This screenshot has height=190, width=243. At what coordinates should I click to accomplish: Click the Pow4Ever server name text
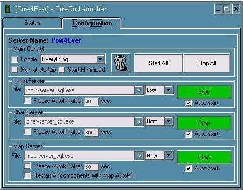click(66, 40)
